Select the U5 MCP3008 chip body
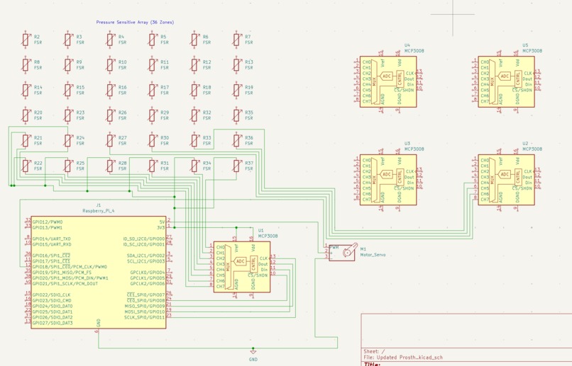The width and height of the screenshot is (572, 366). 506,81
